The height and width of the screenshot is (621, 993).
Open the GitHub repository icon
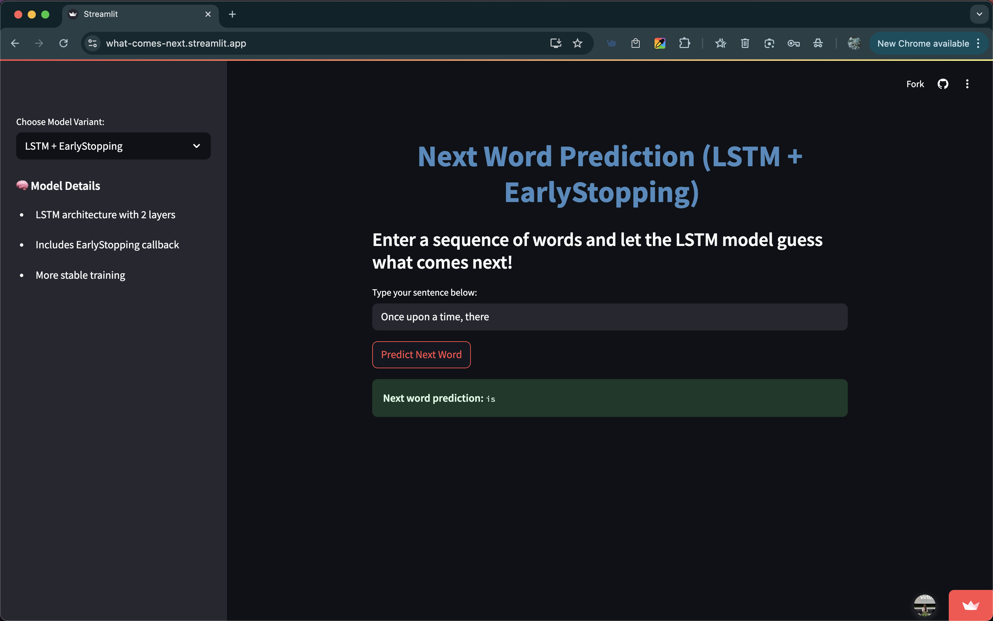[943, 84]
